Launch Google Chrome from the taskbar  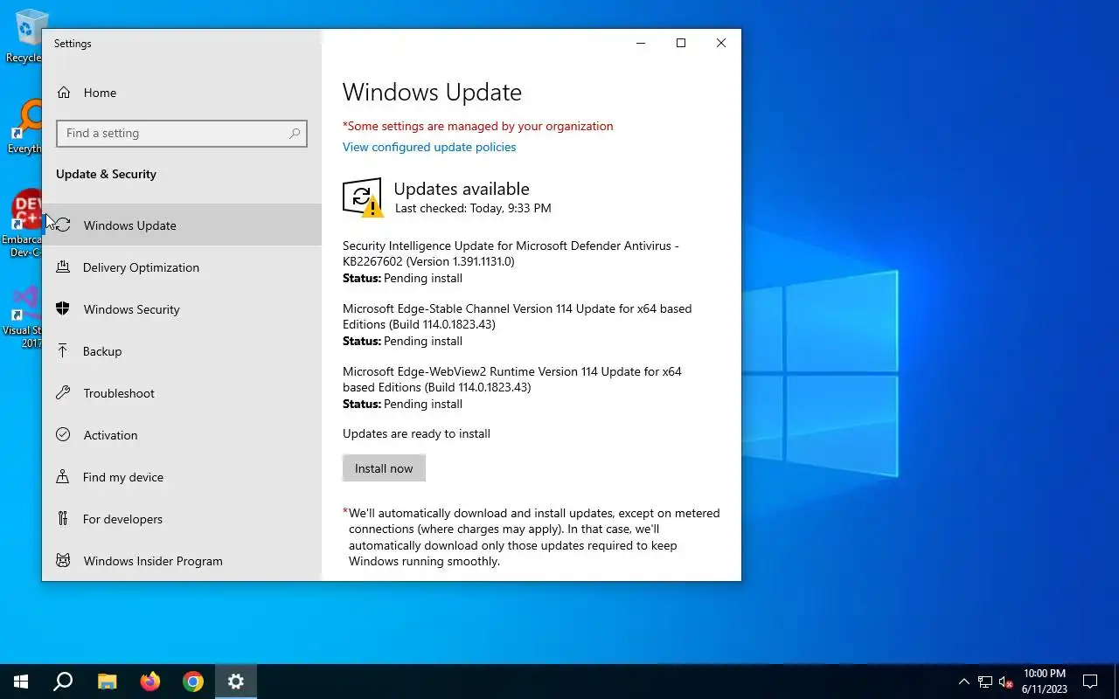click(x=193, y=682)
